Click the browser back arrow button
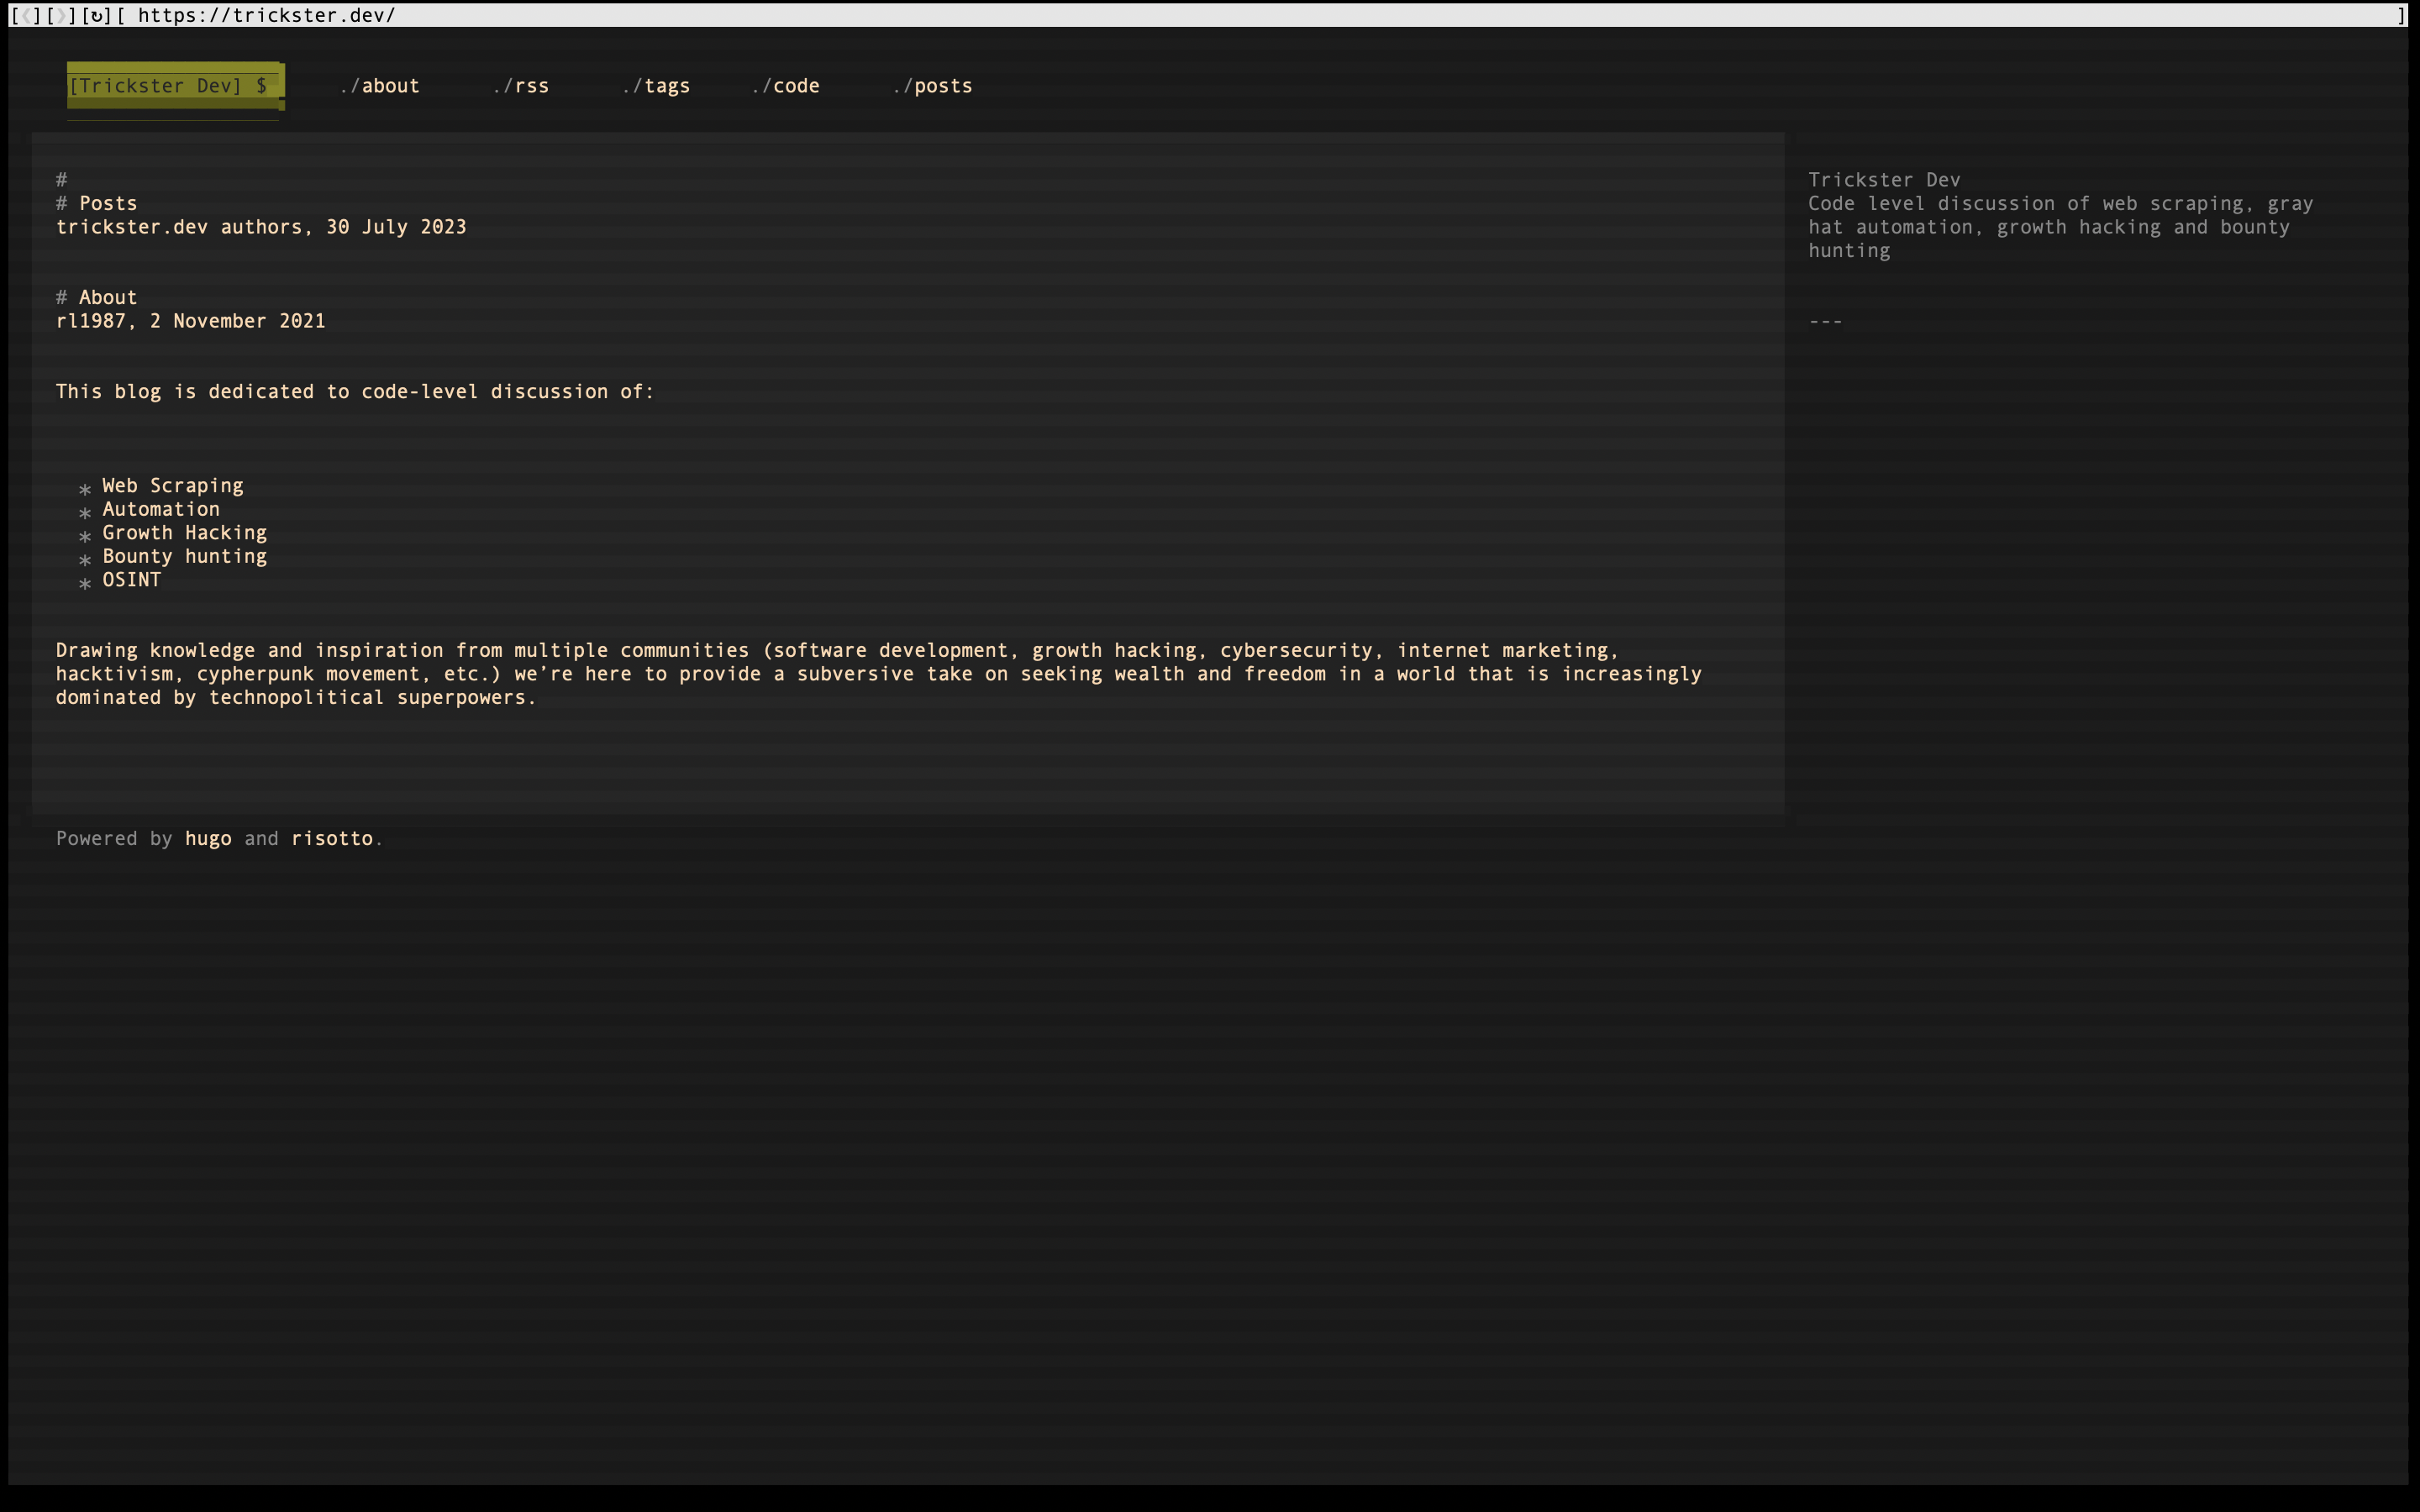 [25, 16]
